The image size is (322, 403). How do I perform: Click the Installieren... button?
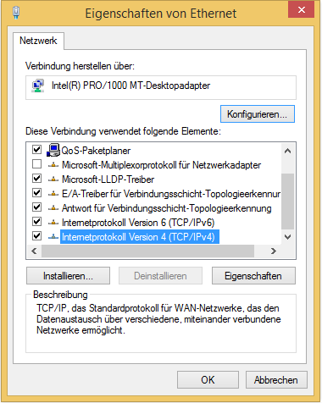coord(68,276)
